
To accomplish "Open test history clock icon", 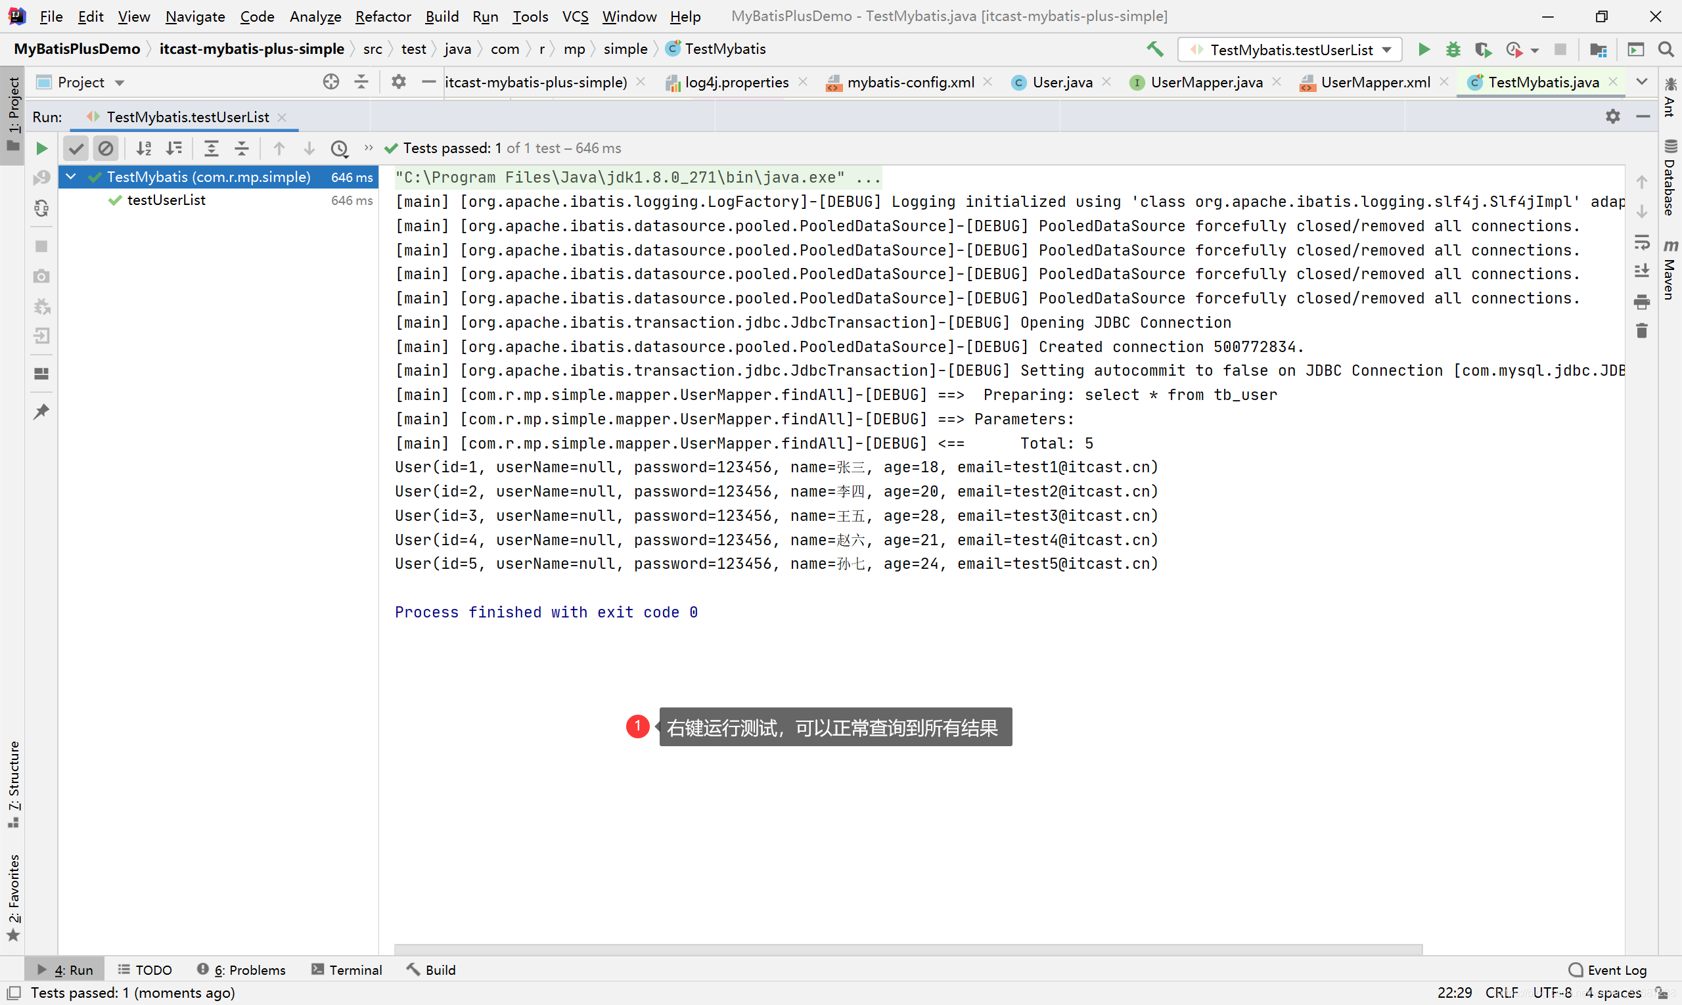I will click(x=340, y=148).
